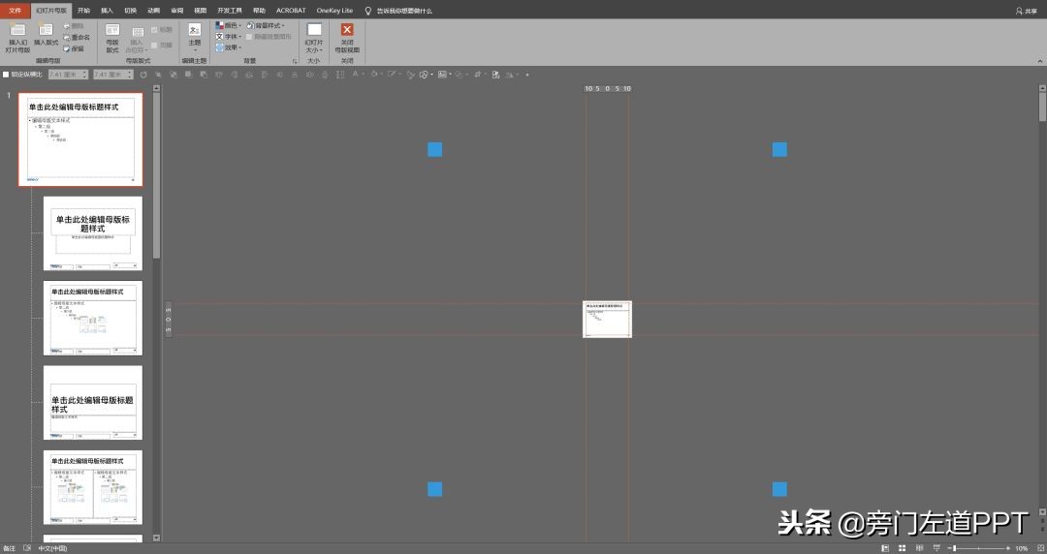Screen dimensions: 1047x554
Task: Toggle the Notes pane in status bar
Action: point(9,548)
